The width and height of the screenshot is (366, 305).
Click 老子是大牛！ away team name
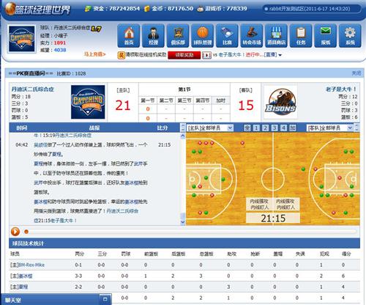click(341, 89)
